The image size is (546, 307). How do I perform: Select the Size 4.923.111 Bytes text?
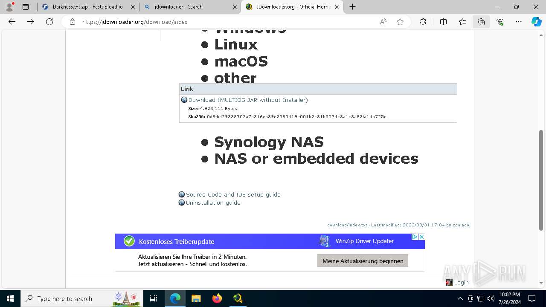(x=212, y=108)
